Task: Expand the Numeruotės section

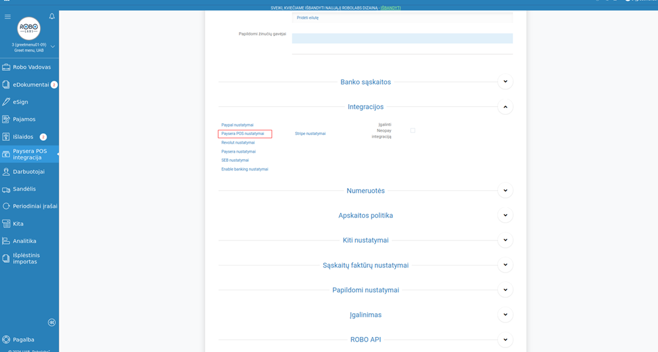Action: (505, 191)
